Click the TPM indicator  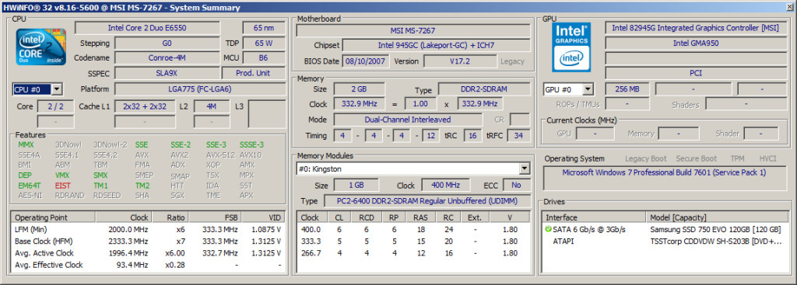[x=738, y=158]
